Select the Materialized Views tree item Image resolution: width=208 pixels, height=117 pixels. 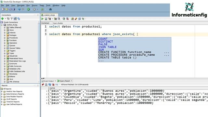point(16,58)
